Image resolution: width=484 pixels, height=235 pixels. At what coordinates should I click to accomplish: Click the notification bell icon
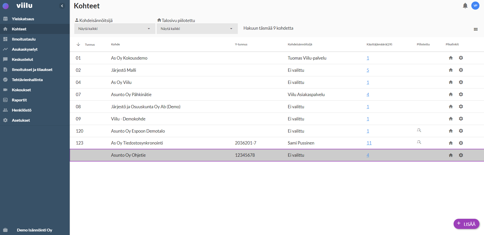(465, 6)
